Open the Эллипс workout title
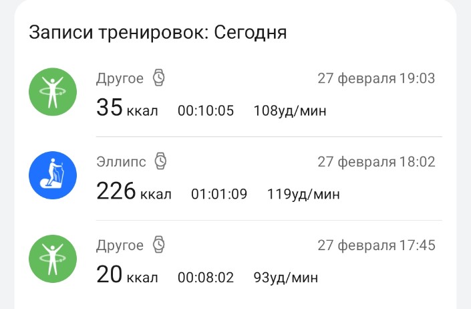This screenshot has height=309, width=471. tap(122, 161)
